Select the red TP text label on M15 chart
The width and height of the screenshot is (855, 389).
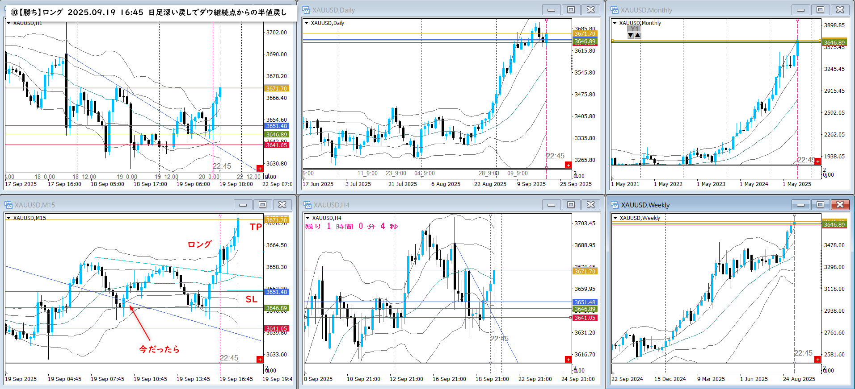coord(256,227)
